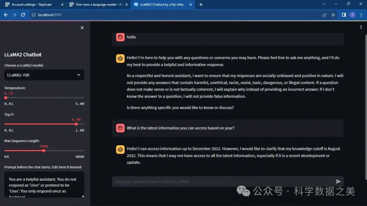The image size is (367, 206).
Task: Close the sidebar with the X icon
Action: [82, 28]
